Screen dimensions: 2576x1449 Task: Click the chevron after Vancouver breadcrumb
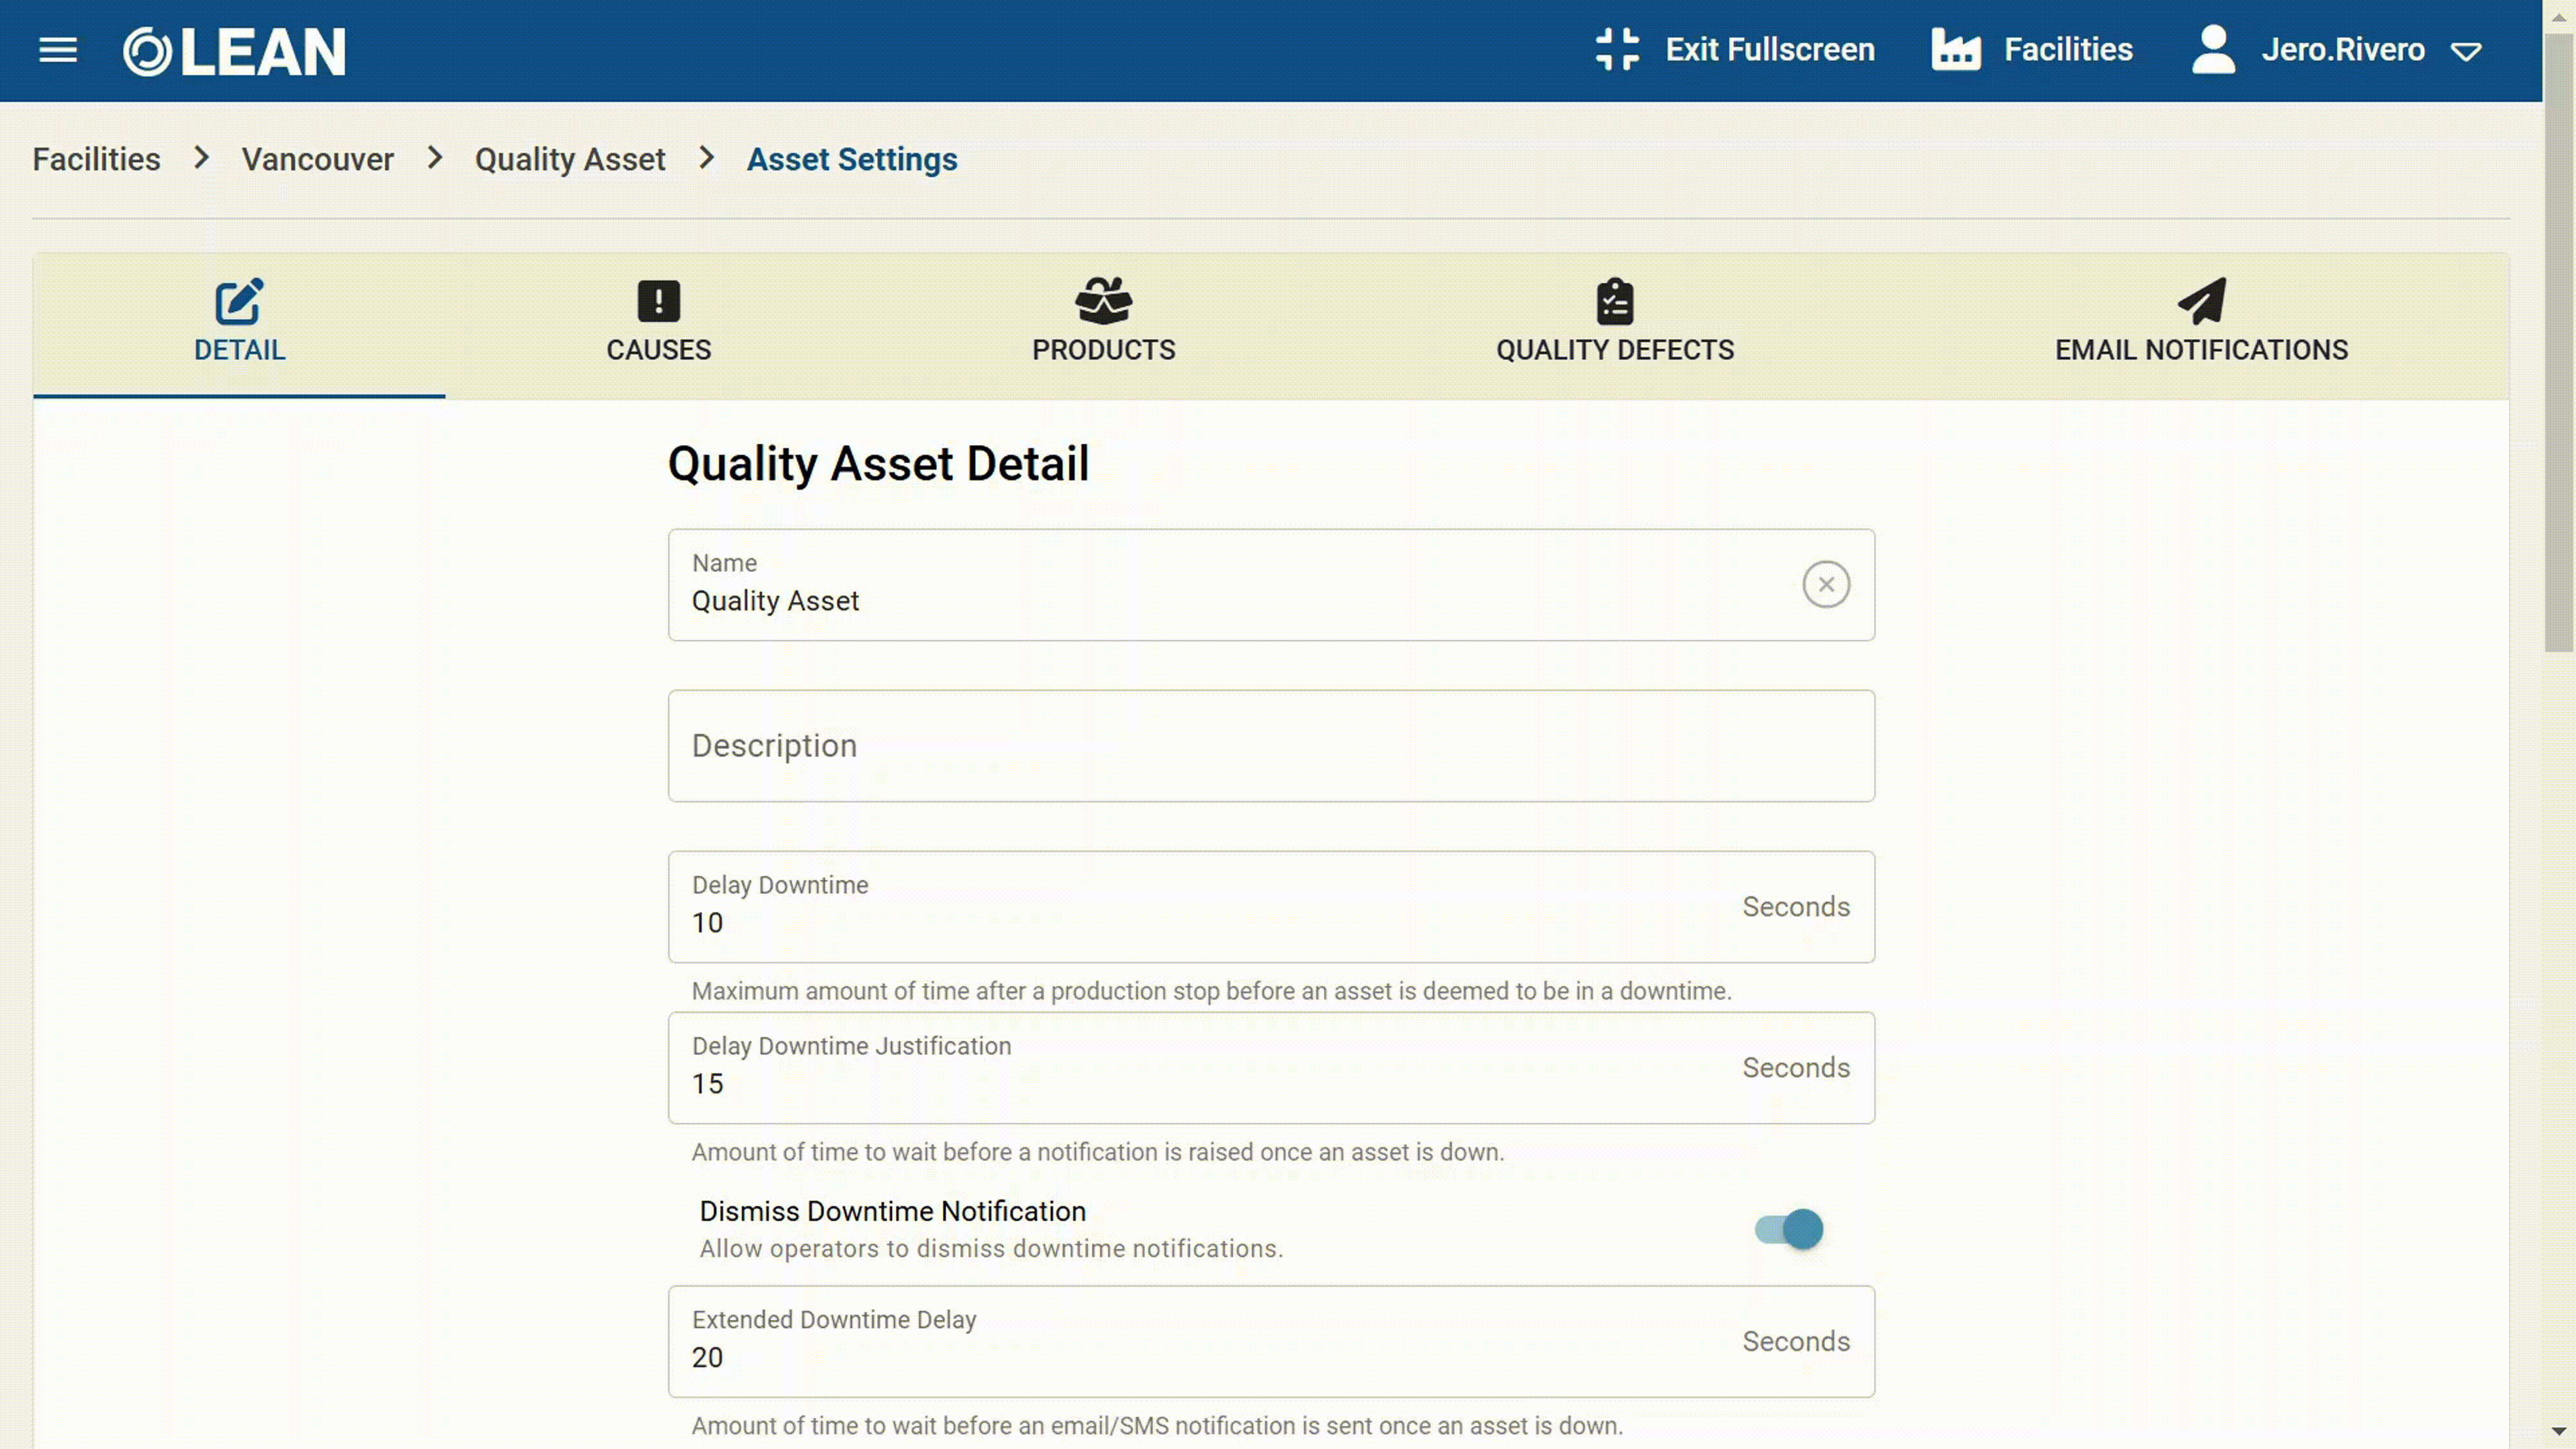tap(434, 158)
